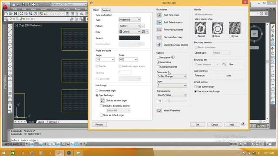This screenshot has height=156, width=278.
Task: Enable the Annotative checkbox
Action: pyautogui.click(x=158, y=58)
